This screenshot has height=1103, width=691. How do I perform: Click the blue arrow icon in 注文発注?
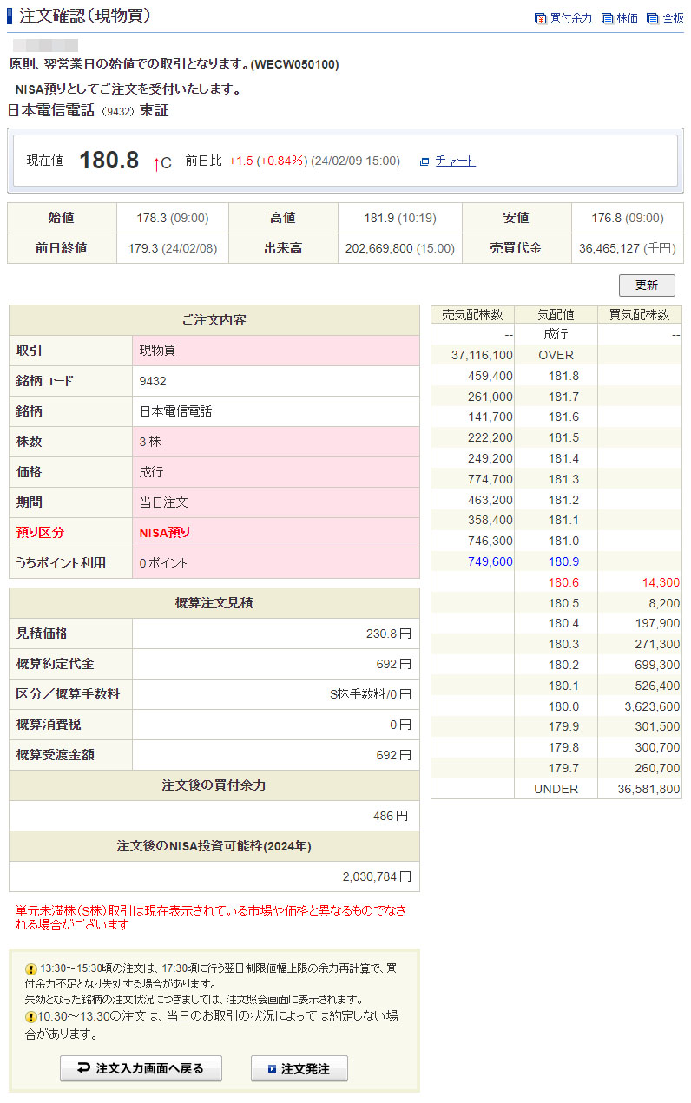click(272, 1069)
